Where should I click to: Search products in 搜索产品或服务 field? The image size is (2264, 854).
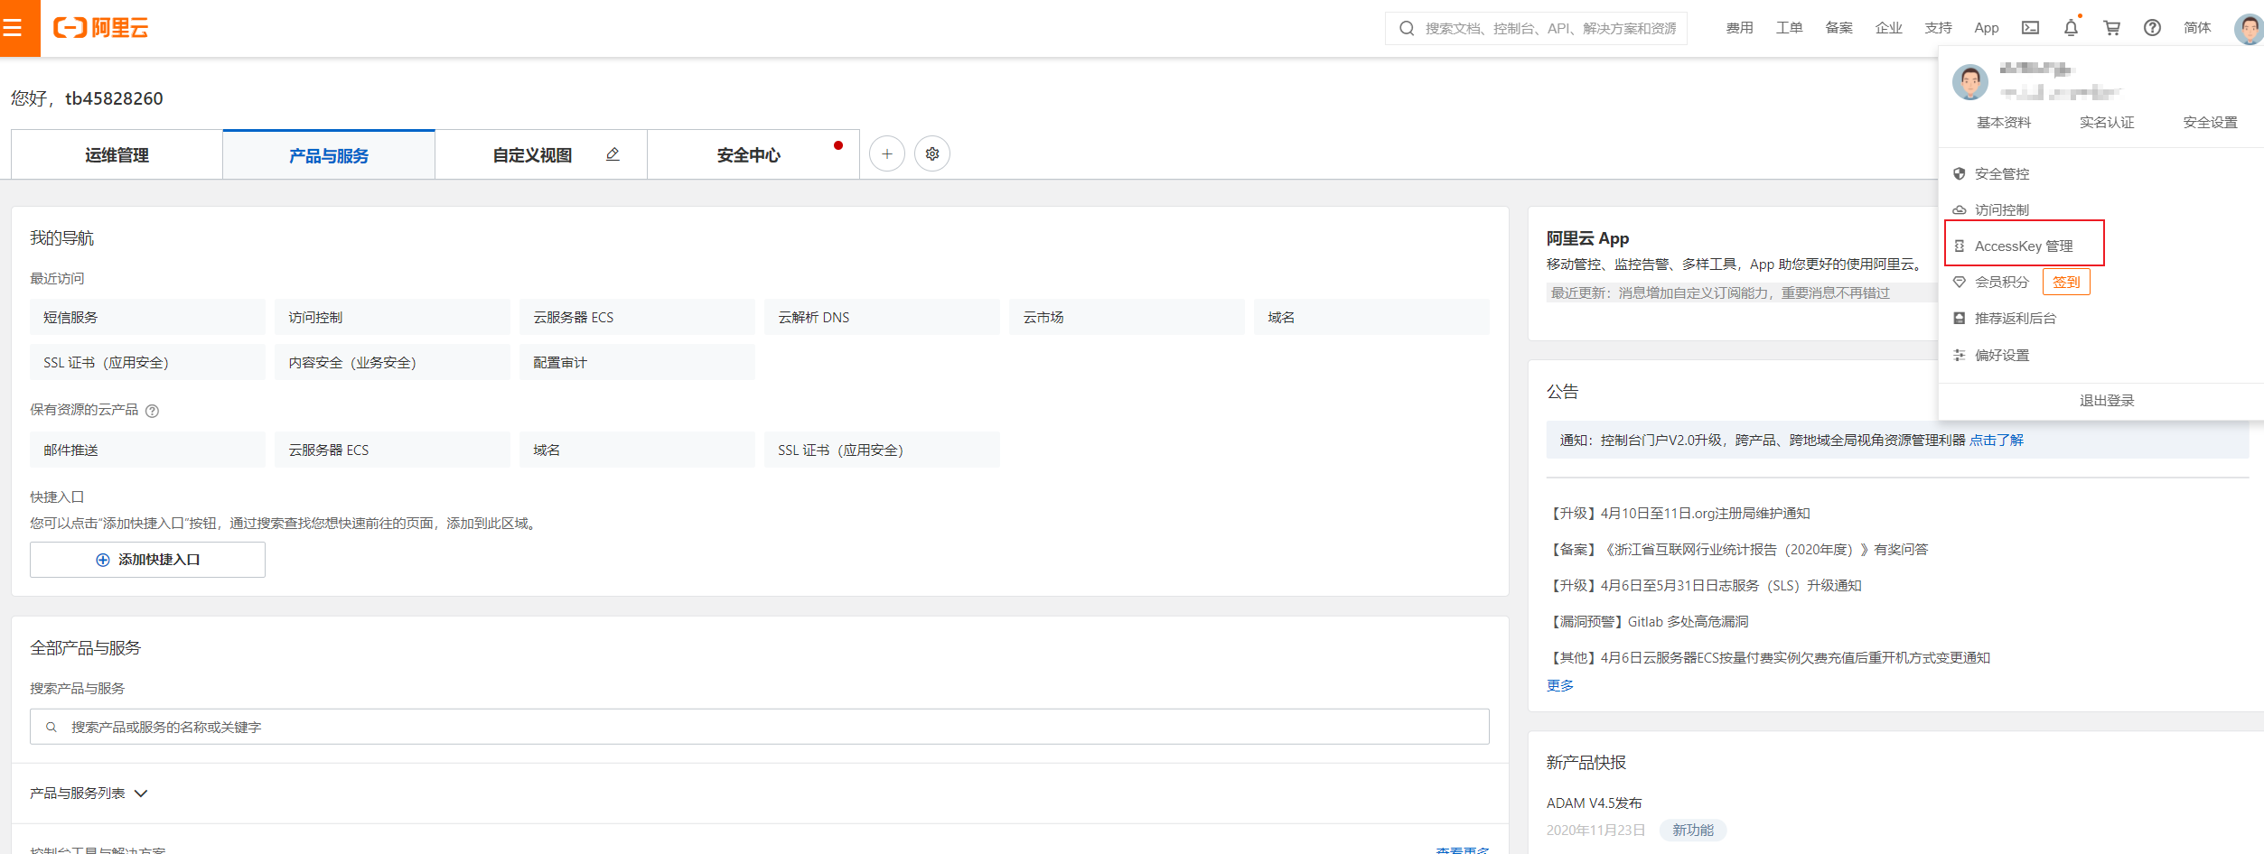click(759, 727)
